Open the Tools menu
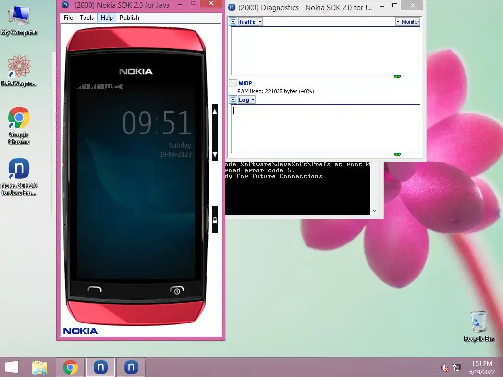 (x=86, y=18)
